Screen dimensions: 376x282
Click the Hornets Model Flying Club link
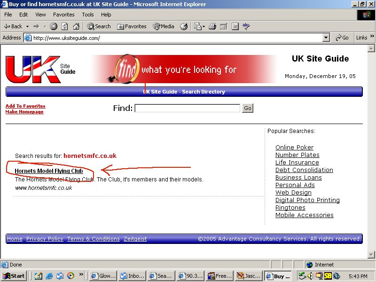click(x=49, y=171)
